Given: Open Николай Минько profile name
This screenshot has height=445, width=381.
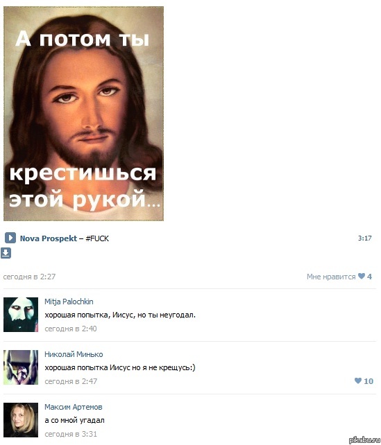Looking at the screenshot, I should click(x=74, y=354).
